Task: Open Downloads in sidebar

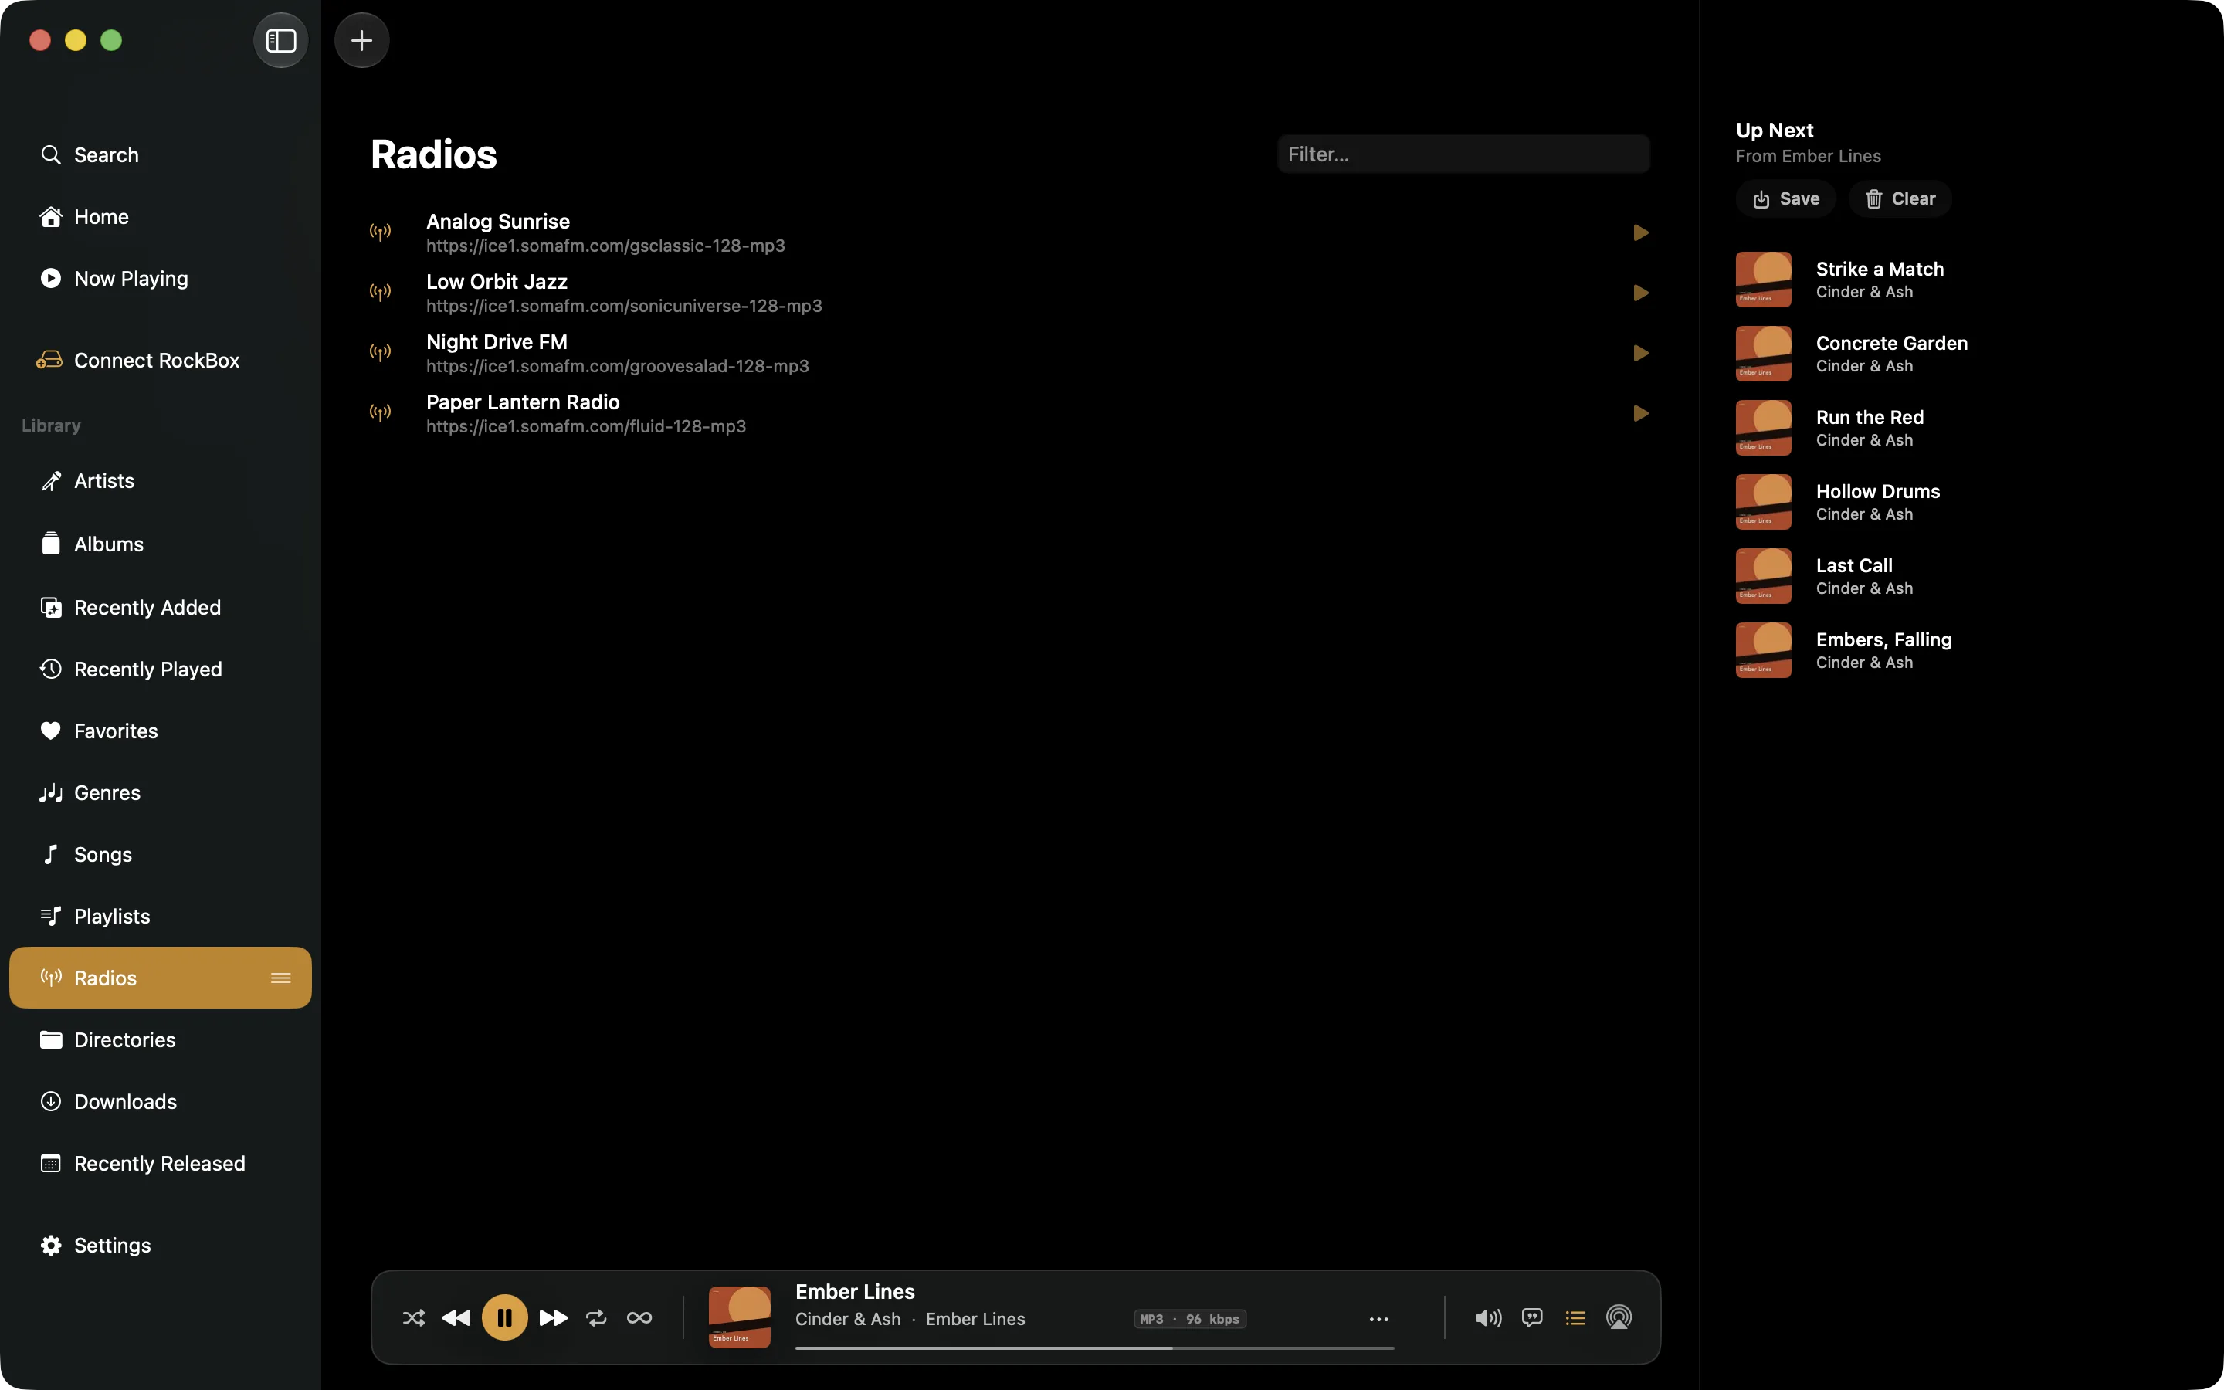Action: (x=161, y=1101)
